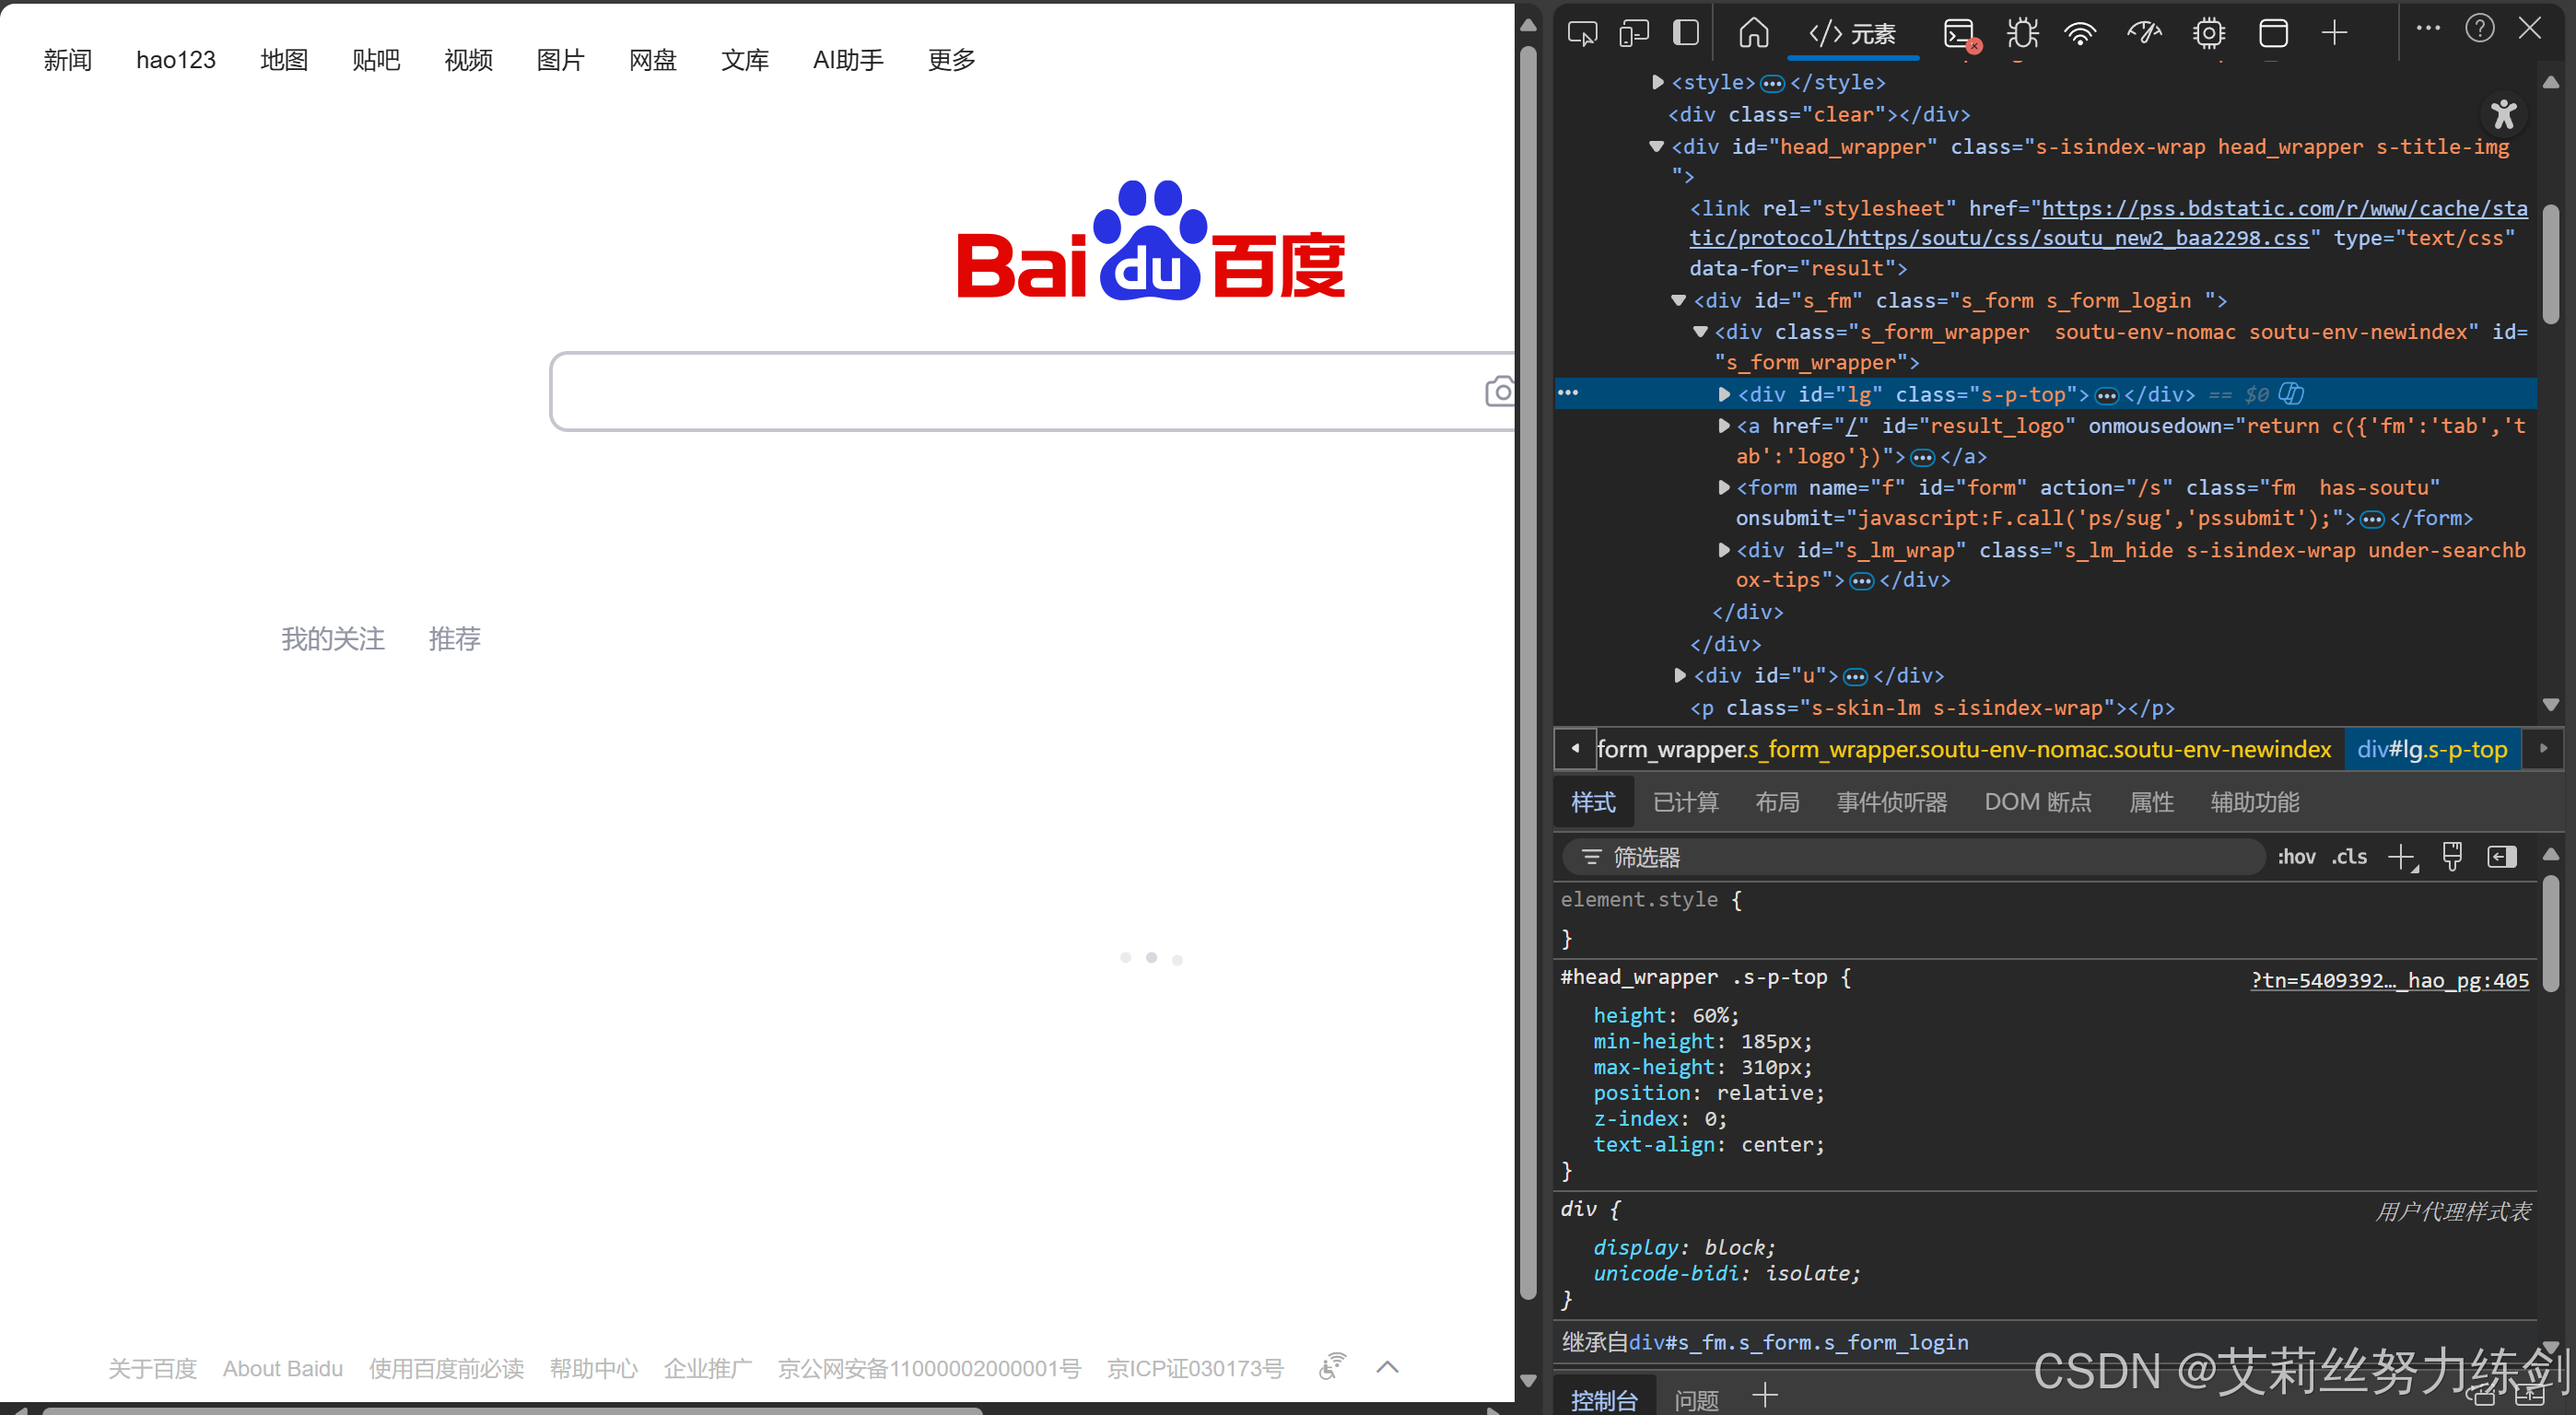Open the performance gauge icon
Image resolution: width=2576 pixels, height=1415 pixels.
(2143, 34)
